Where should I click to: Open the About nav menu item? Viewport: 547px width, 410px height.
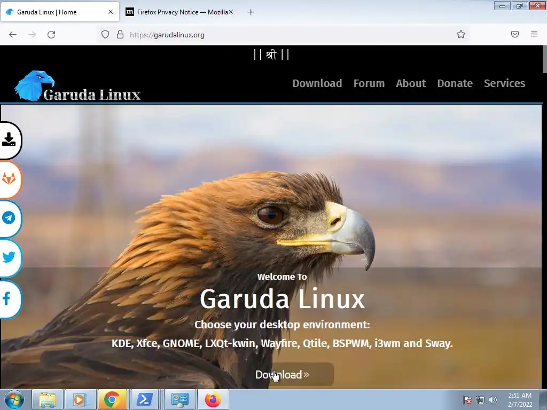click(411, 83)
